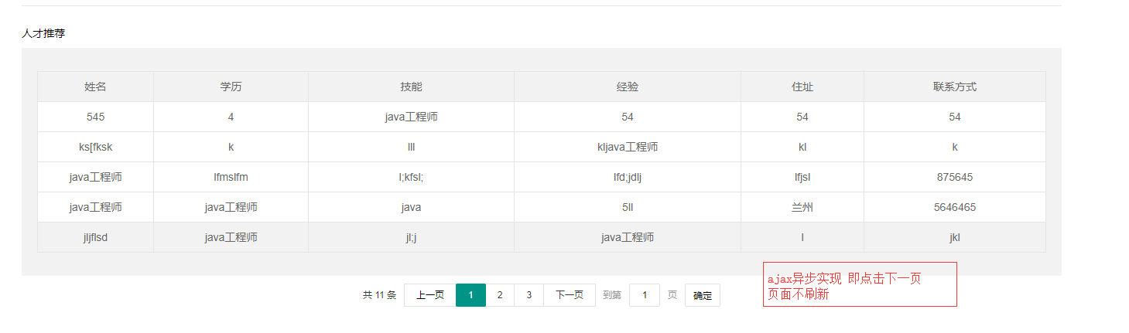Click the page number jump input field
Viewport: 1129px width, 333px height.
coord(644,295)
